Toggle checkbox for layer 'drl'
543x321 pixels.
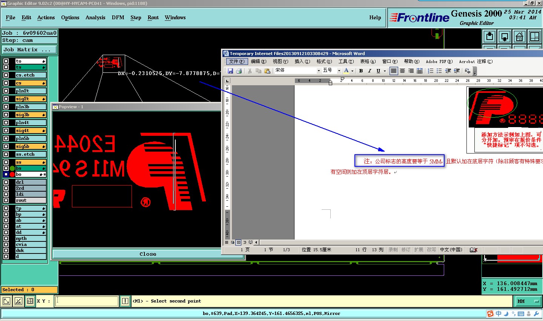(6, 182)
